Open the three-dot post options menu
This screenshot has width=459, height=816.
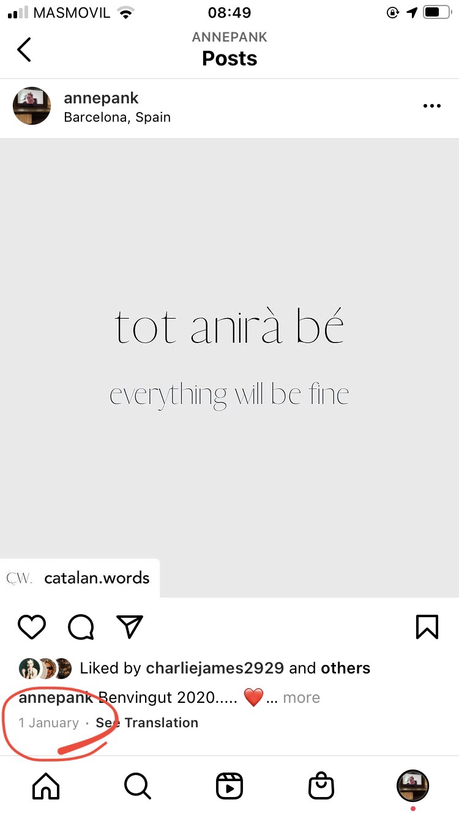pyautogui.click(x=431, y=106)
